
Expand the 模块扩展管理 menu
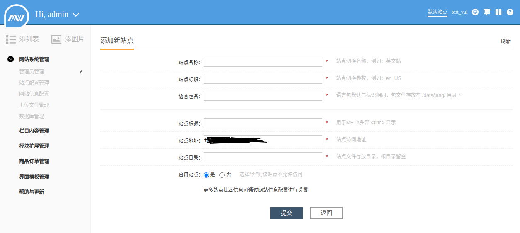pos(34,146)
